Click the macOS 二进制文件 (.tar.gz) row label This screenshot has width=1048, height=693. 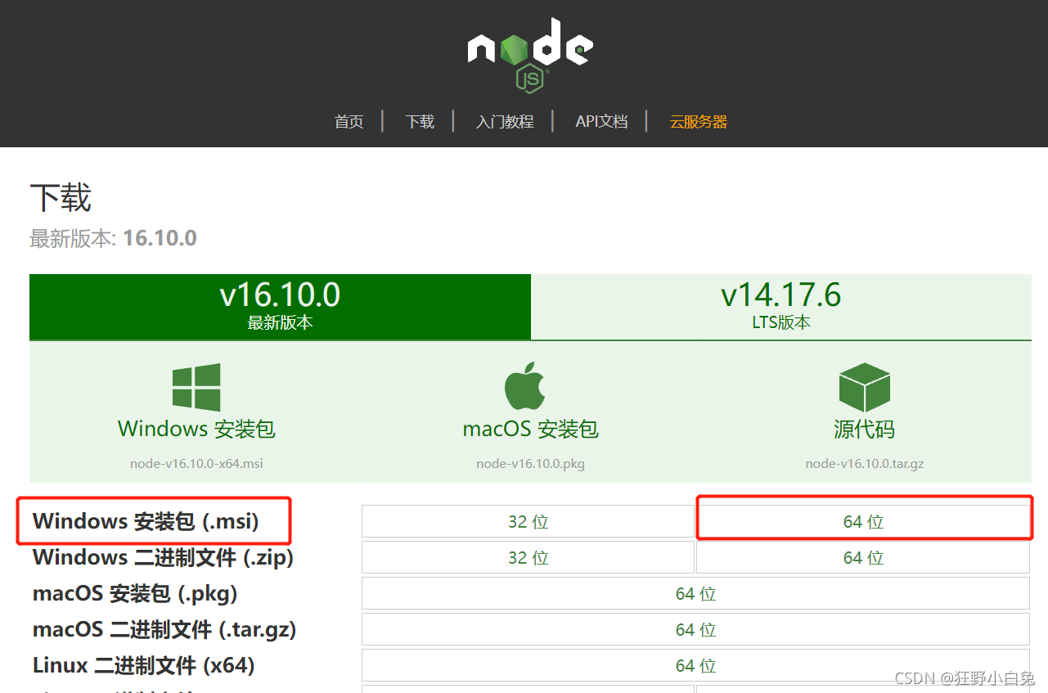(x=164, y=629)
